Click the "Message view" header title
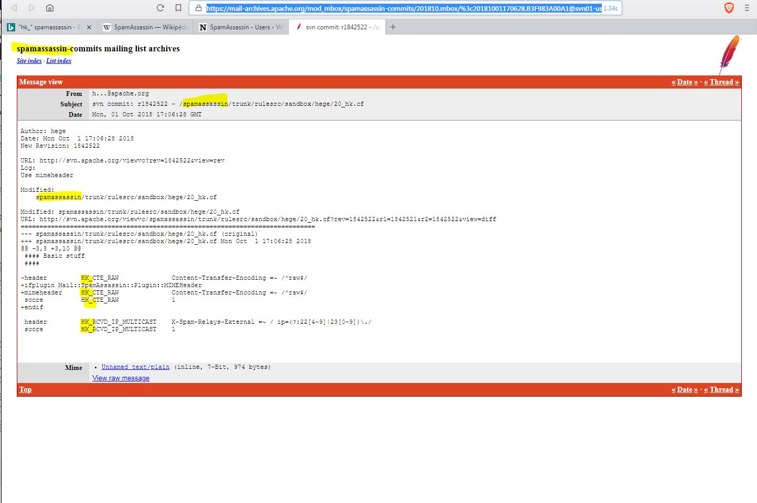 coord(41,82)
